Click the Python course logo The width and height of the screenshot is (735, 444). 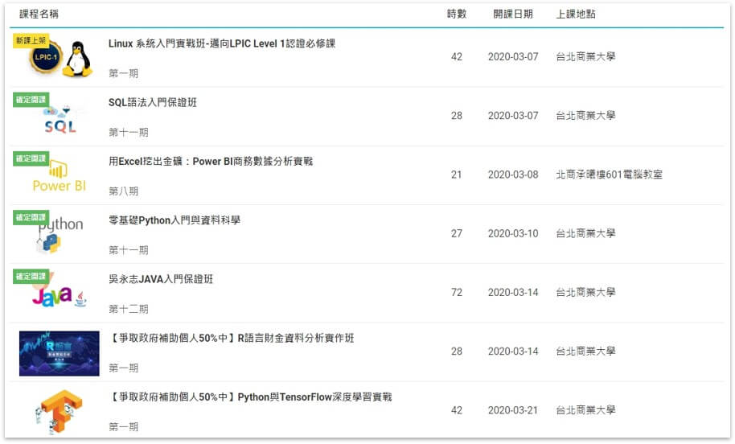59,235
